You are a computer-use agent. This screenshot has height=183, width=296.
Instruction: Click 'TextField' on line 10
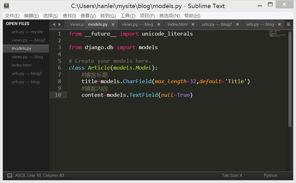(x=144, y=95)
